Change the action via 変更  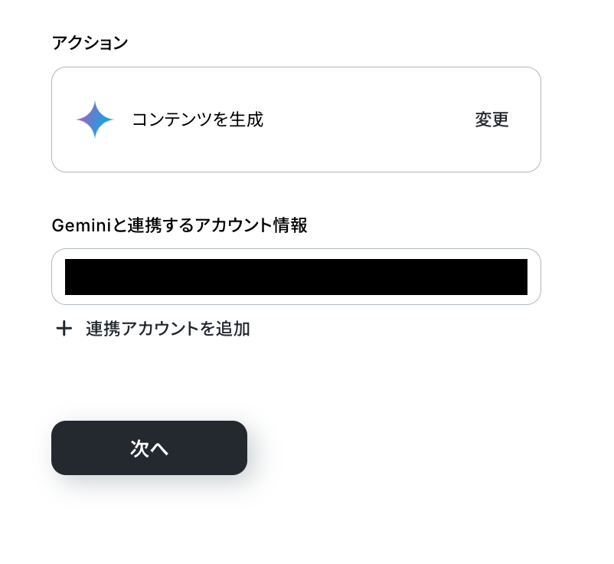click(x=492, y=120)
